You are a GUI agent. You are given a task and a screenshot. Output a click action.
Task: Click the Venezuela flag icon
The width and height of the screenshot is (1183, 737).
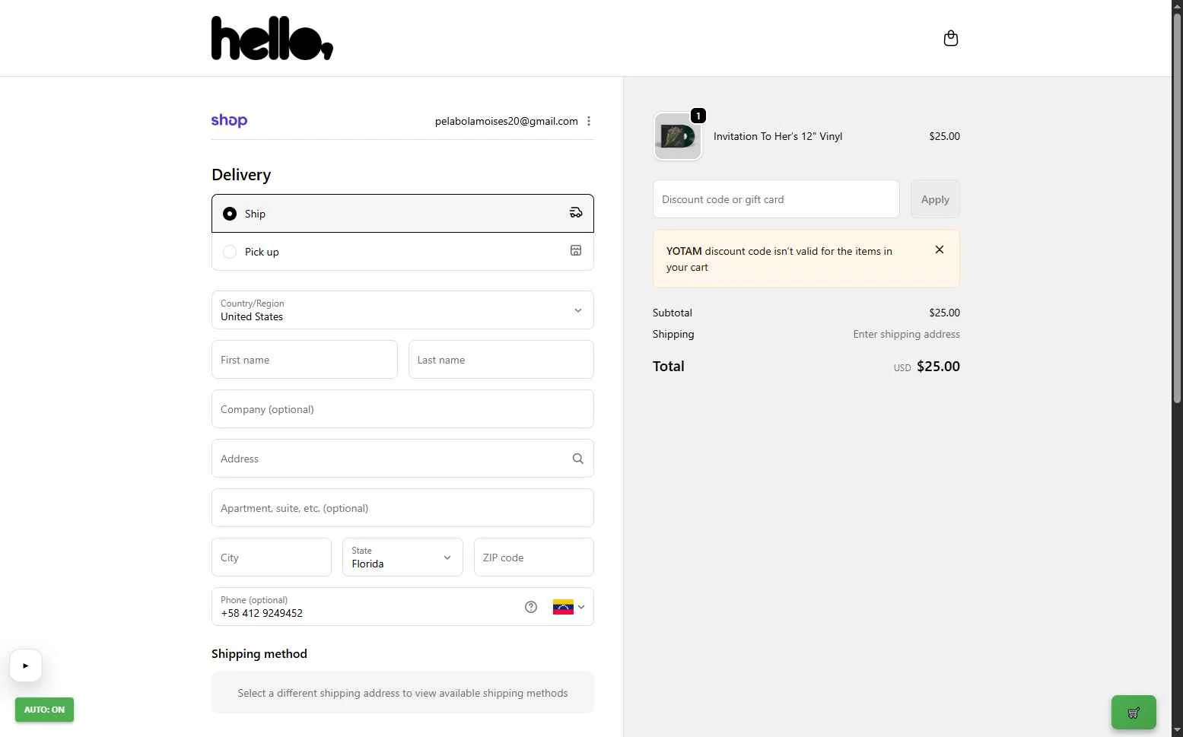click(x=563, y=606)
